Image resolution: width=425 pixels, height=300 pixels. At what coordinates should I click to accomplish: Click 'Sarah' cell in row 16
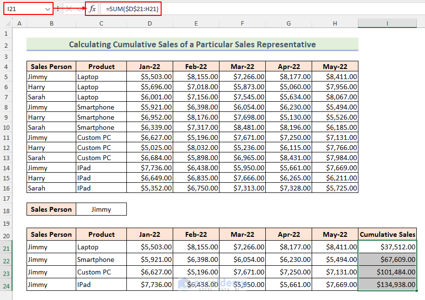coord(51,188)
